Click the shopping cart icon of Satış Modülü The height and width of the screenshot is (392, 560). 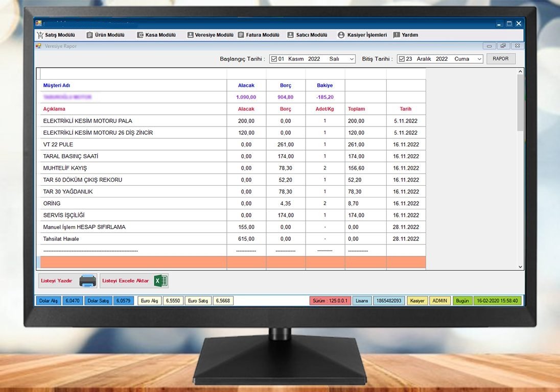(40, 35)
